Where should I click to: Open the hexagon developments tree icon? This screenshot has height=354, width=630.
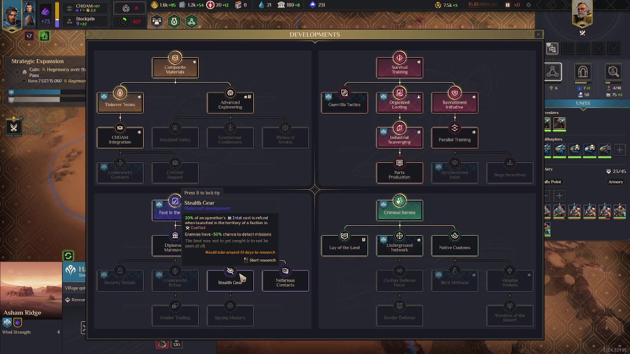[x=191, y=21]
